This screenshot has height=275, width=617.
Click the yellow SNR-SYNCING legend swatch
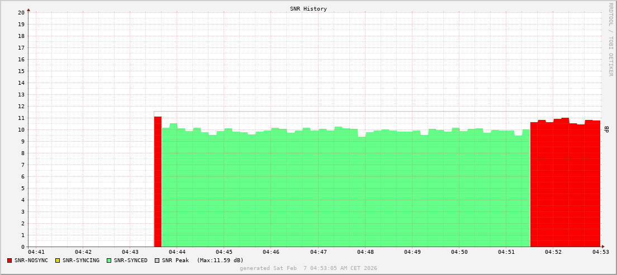(x=57, y=260)
